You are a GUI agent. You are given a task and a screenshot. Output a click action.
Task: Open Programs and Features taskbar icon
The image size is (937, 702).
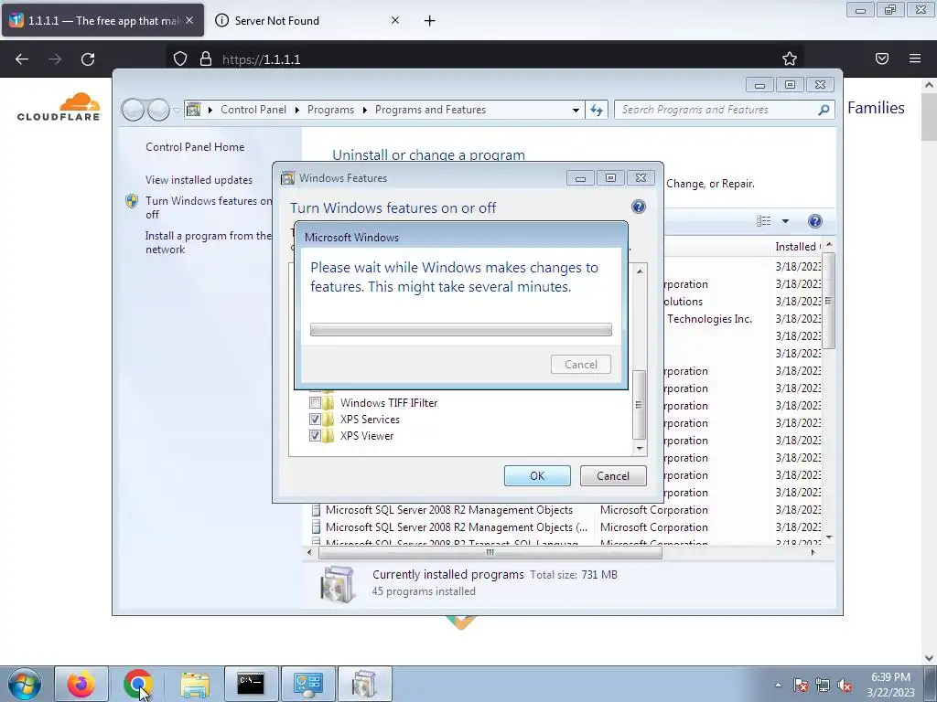[x=364, y=684]
